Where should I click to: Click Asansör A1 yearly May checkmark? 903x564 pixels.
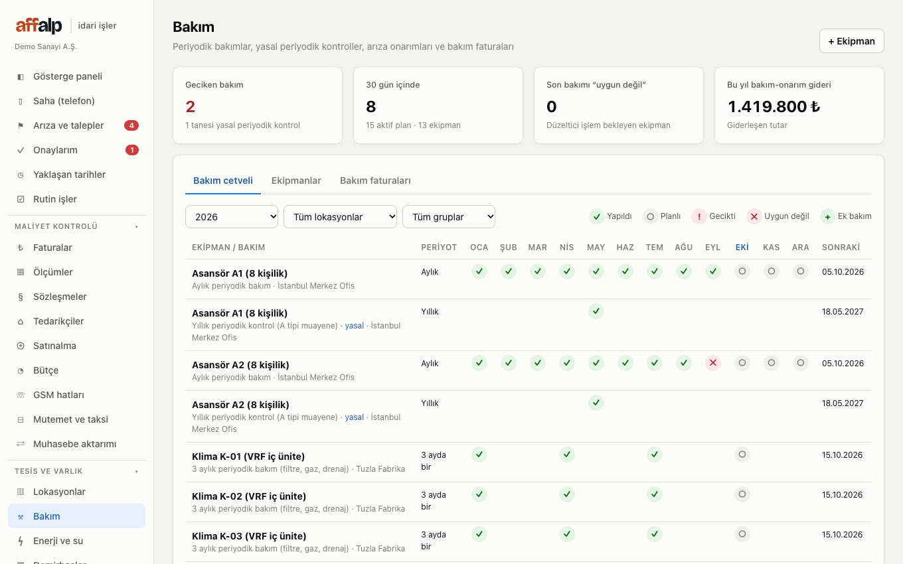(596, 311)
